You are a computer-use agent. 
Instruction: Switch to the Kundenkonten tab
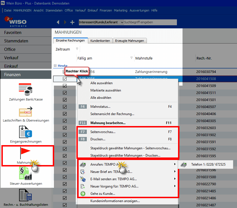100,41
